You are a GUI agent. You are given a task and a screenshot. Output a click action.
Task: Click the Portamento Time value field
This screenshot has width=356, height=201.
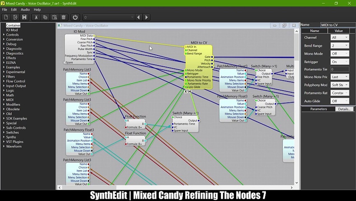pyautogui.click(x=339, y=69)
